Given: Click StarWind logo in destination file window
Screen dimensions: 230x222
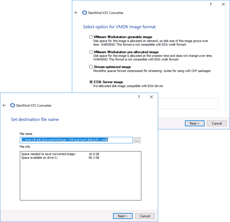Looking at the screenshot, I should [13, 105].
